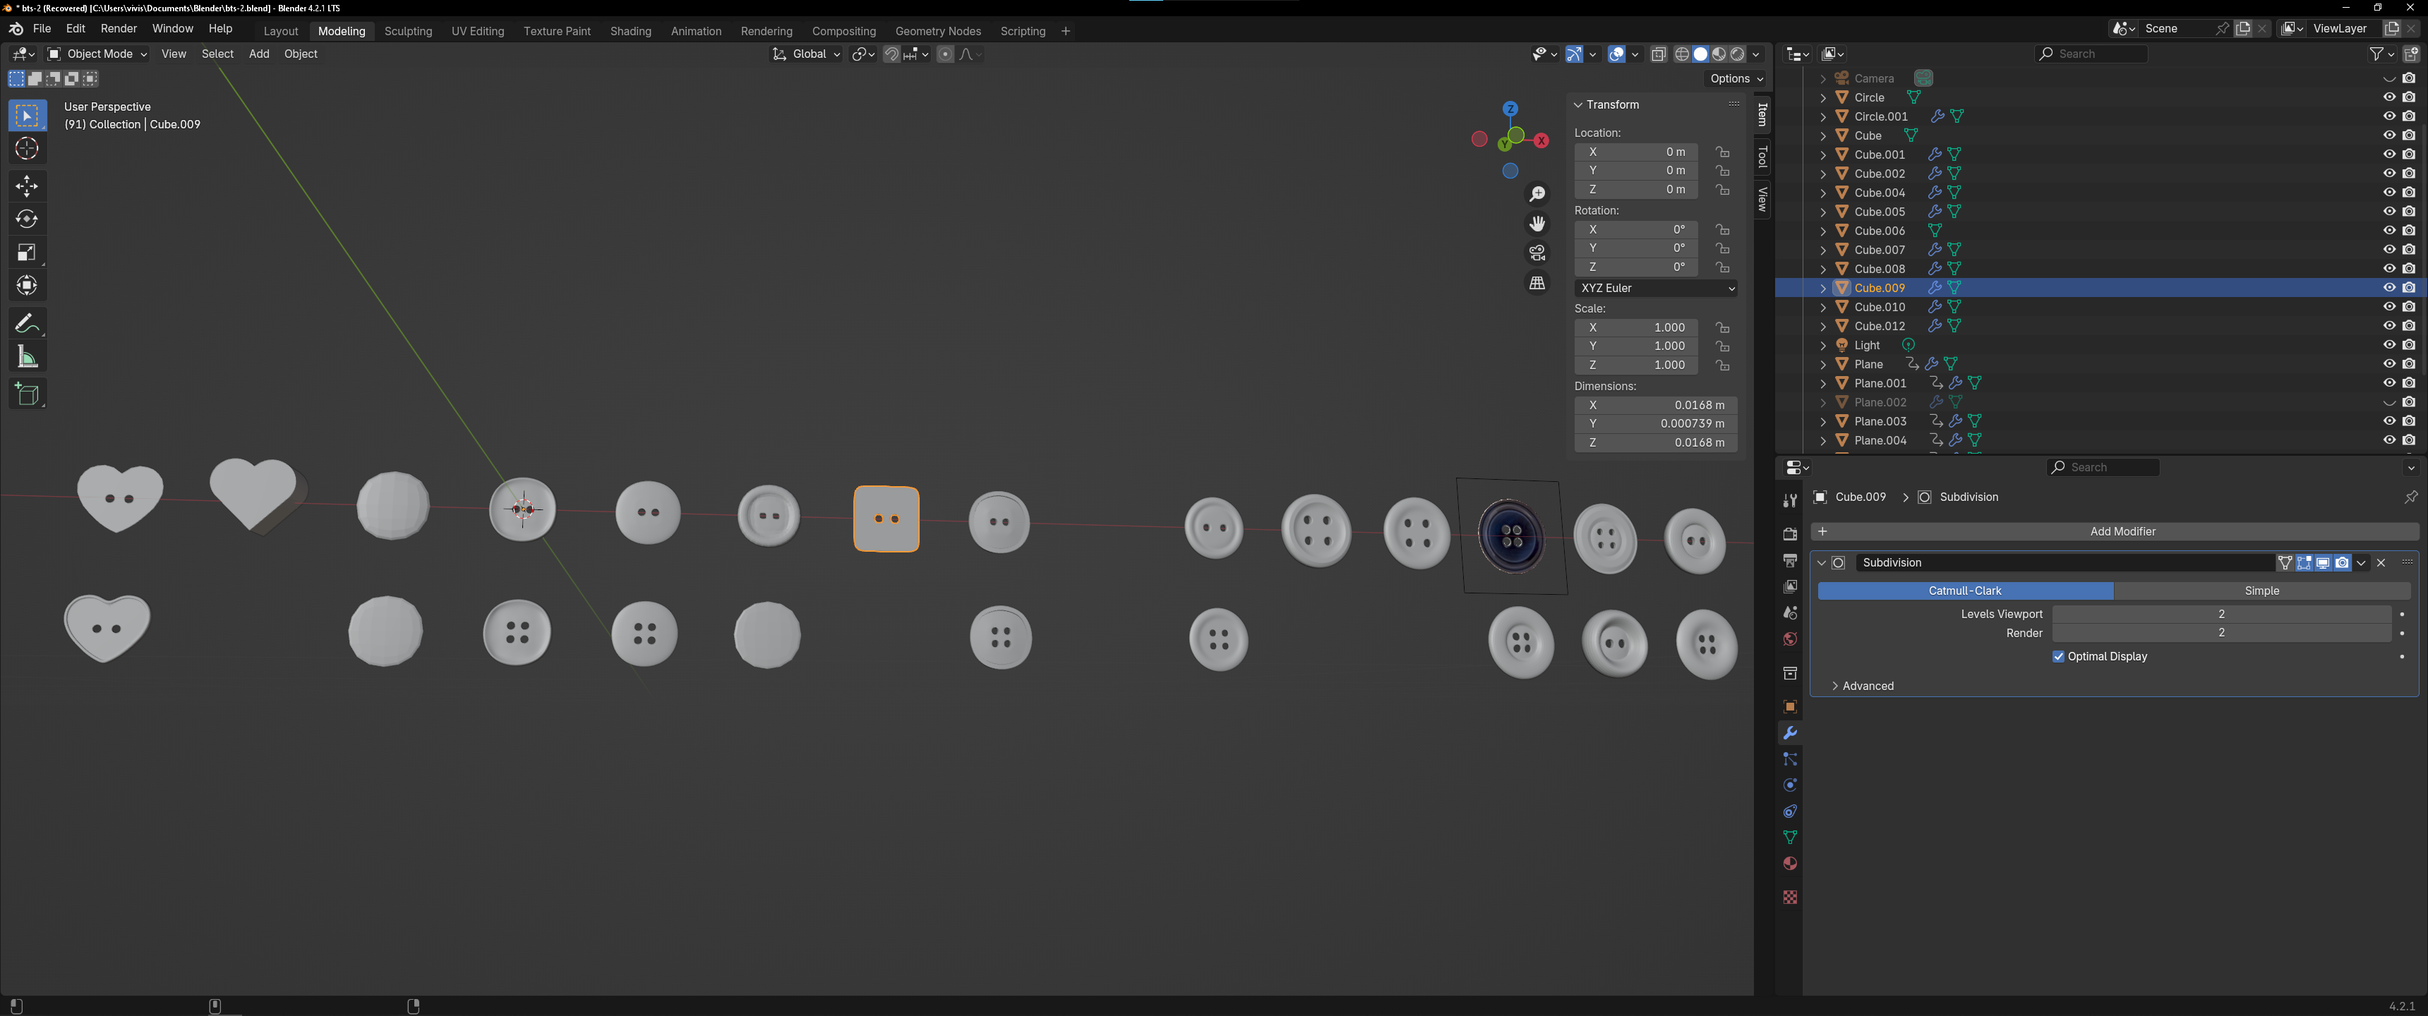Select the Simple subdivision type
The width and height of the screenshot is (2428, 1016).
pos(2261,591)
